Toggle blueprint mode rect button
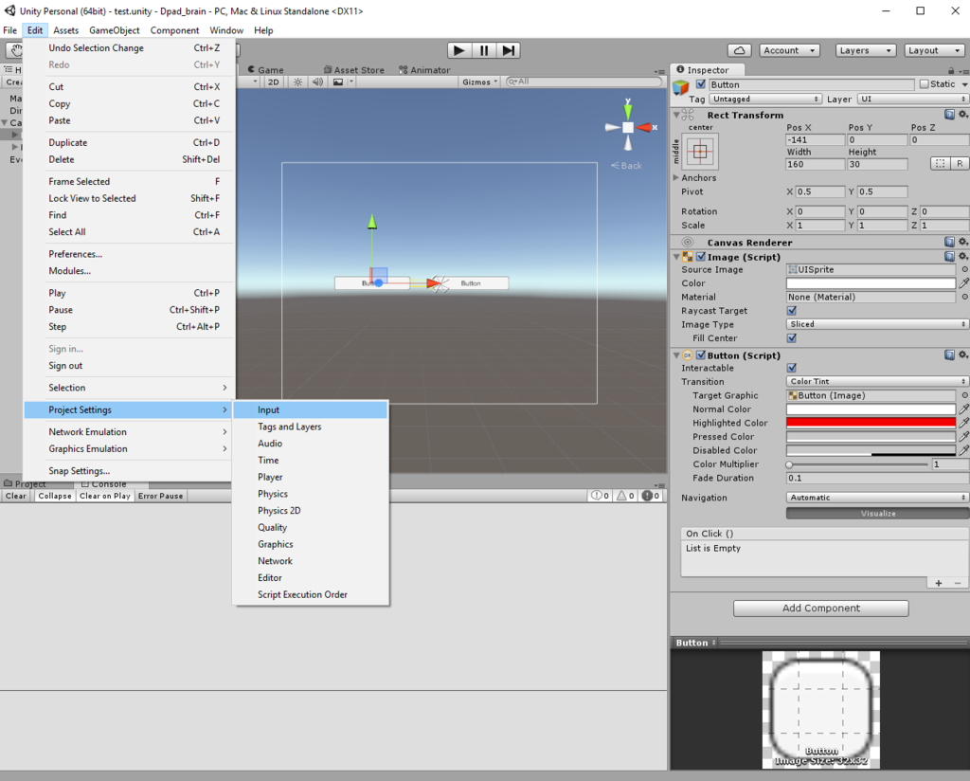 click(940, 164)
